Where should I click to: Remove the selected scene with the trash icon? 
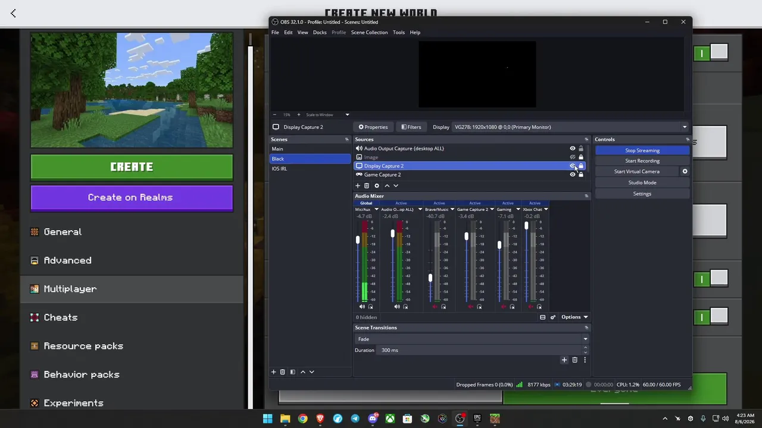[283, 372]
